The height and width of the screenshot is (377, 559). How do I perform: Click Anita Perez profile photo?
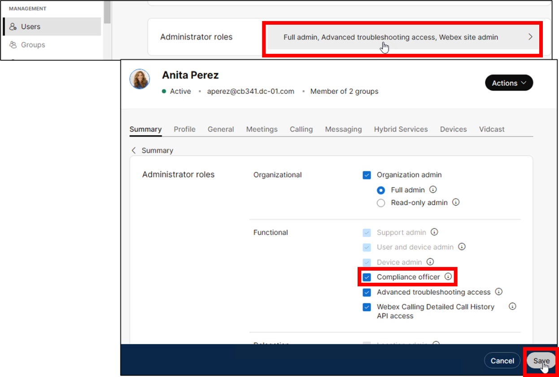coord(140,79)
